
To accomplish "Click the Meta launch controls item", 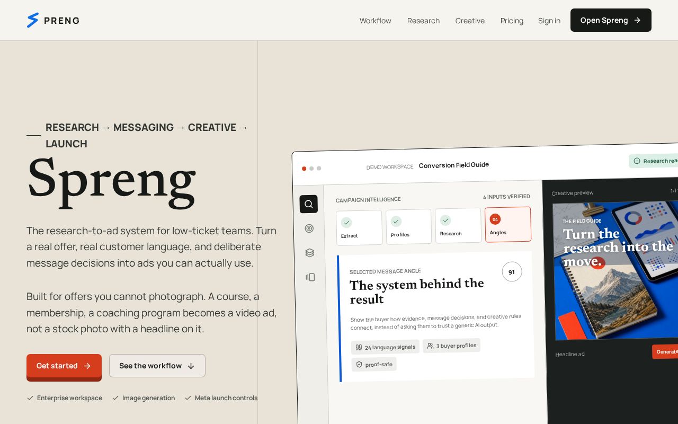I will (221, 398).
